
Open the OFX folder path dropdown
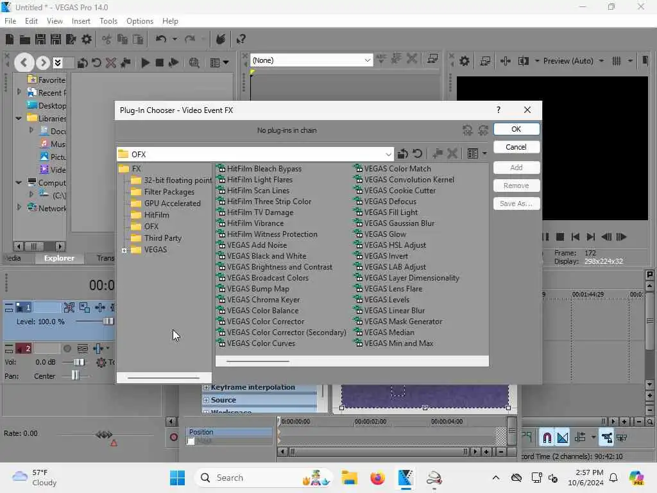point(388,154)
